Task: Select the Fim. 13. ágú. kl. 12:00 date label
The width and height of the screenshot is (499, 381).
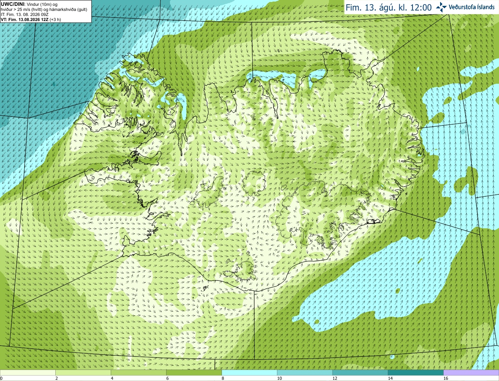Action: pyautogui.click(x=389, y=7)
